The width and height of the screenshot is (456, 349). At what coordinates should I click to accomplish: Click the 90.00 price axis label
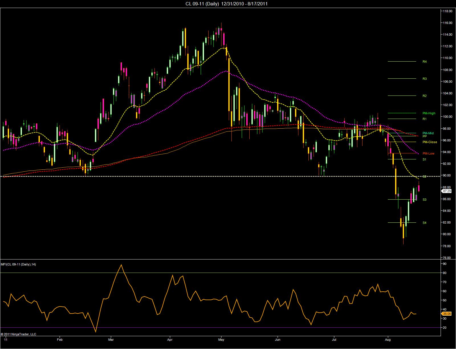pos(446,175)
